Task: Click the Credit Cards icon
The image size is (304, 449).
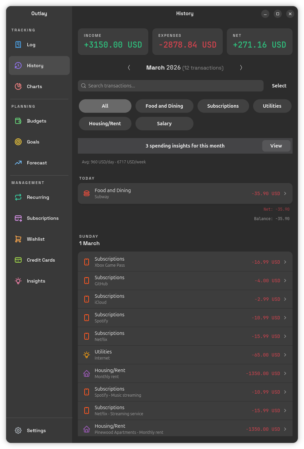Action: pos(18,260)
